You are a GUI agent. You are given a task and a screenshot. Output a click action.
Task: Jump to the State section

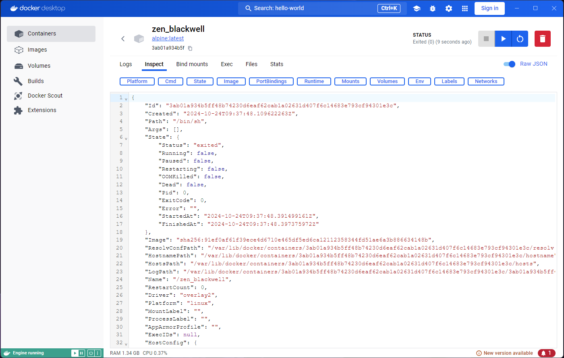click(200, 81)
